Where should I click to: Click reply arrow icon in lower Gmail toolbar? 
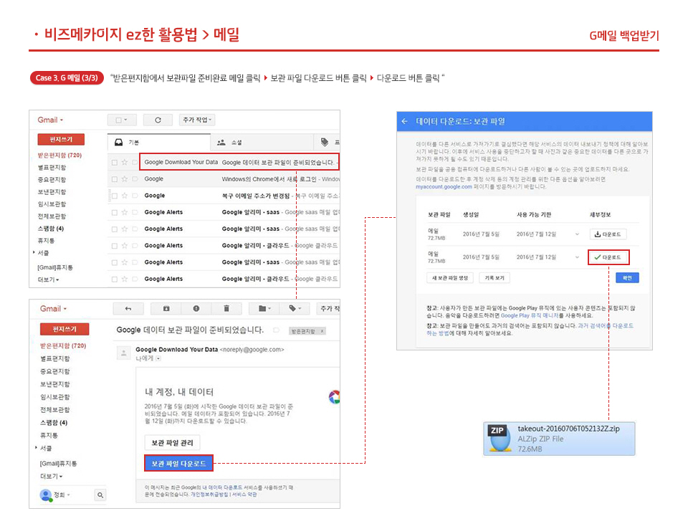(128, 308)
